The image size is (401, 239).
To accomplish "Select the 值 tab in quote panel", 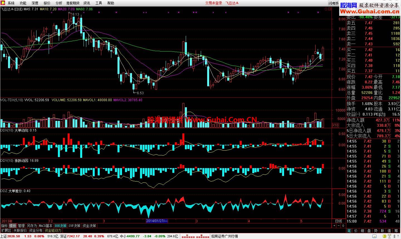I will click(389, 231).
